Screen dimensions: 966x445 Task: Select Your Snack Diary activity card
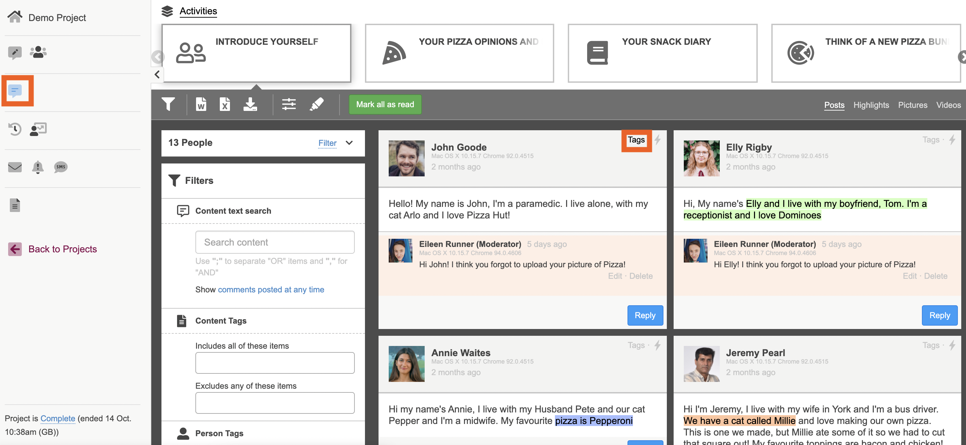point(662,53)
